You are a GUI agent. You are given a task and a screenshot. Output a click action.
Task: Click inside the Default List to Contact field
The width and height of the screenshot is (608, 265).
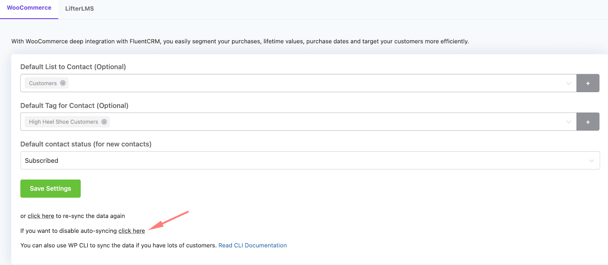(298, 83)
